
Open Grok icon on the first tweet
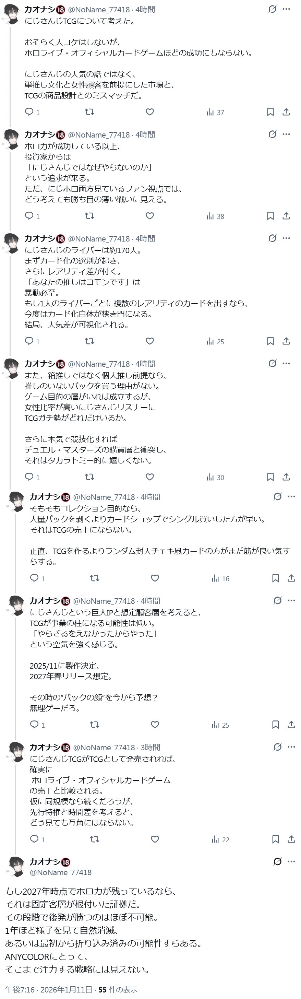(272, 9)
